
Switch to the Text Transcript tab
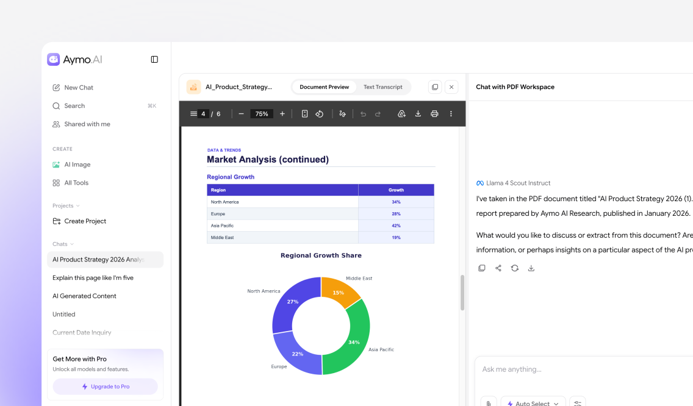click(x=382, y=87)
